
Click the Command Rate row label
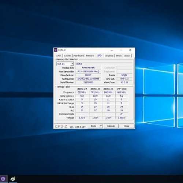point(67,114)
